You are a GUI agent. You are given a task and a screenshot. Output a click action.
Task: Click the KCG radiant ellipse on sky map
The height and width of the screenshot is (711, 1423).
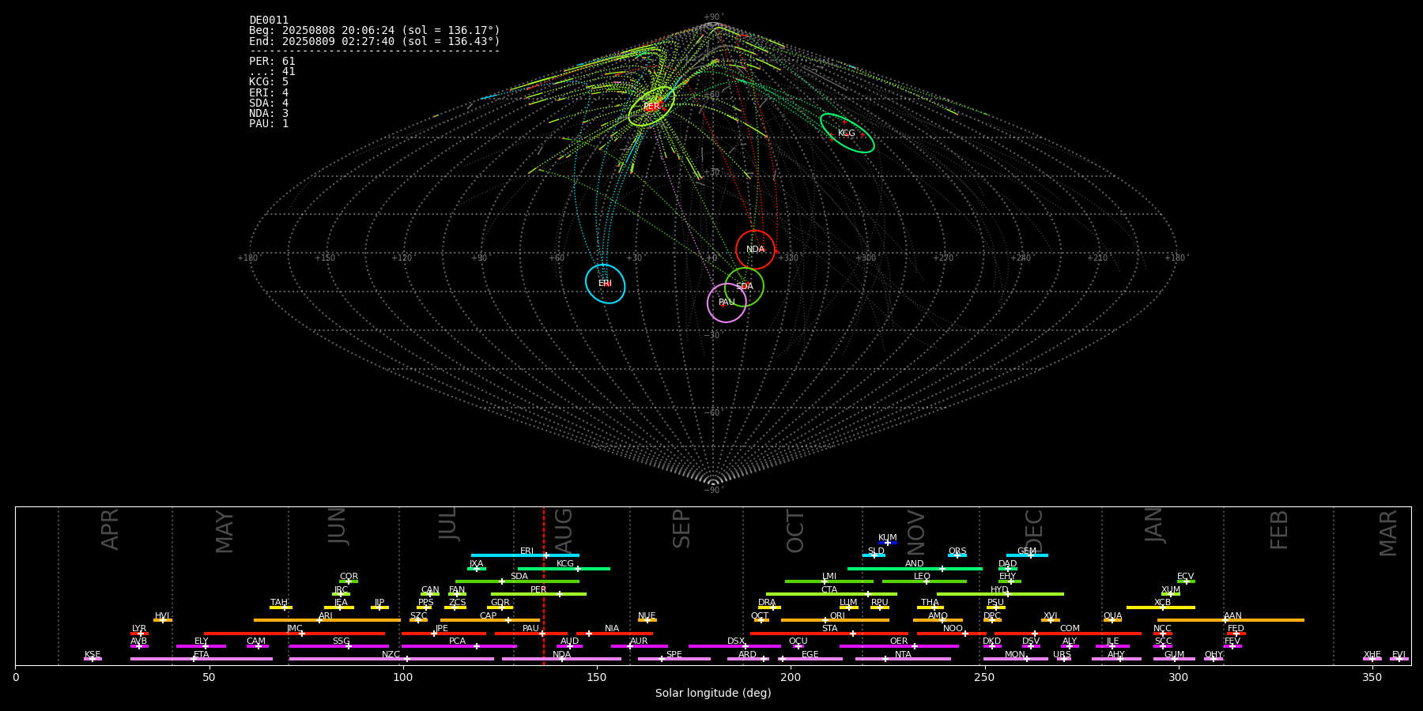point(847,133)
